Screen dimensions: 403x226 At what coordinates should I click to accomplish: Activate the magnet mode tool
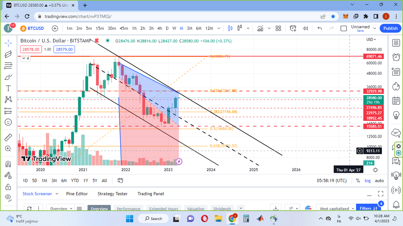8,164
